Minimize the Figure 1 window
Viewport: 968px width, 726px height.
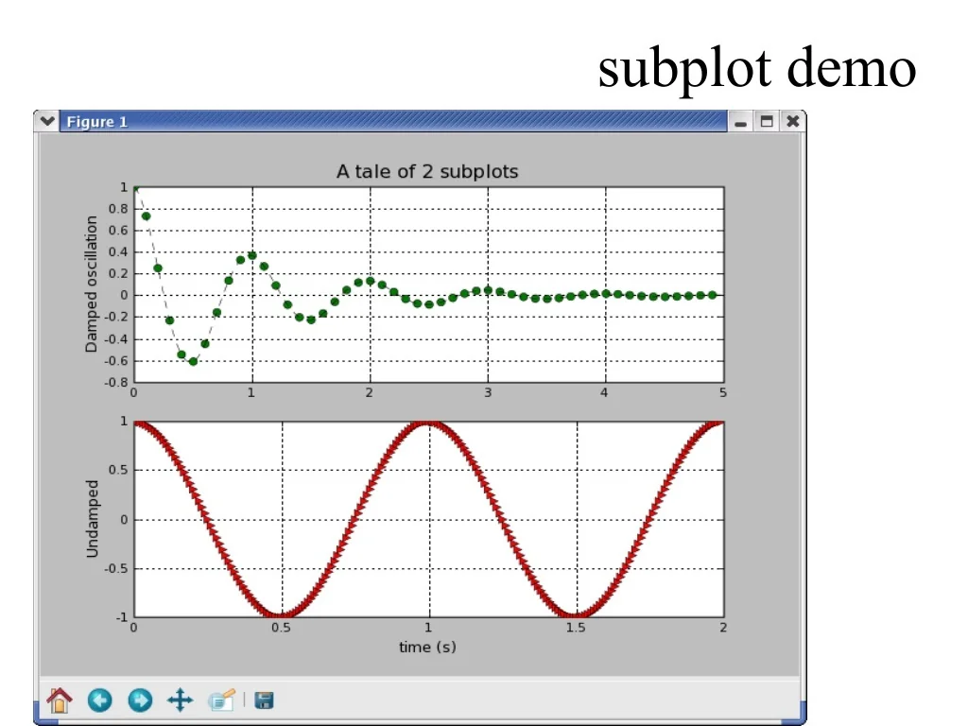point(741,122)
